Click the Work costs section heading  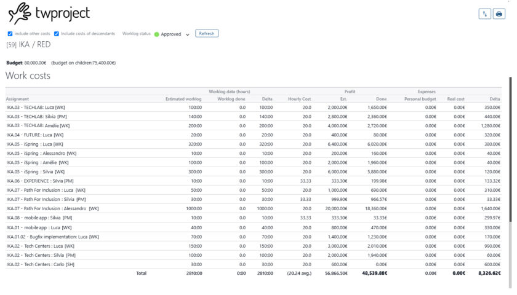28,76
